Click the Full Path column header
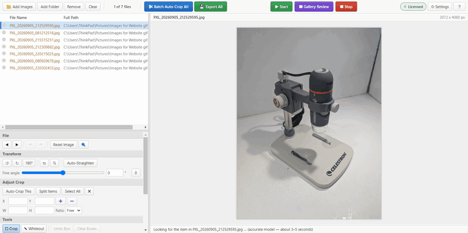This screenshot has width=468, height=233. (x=71, y=18)
